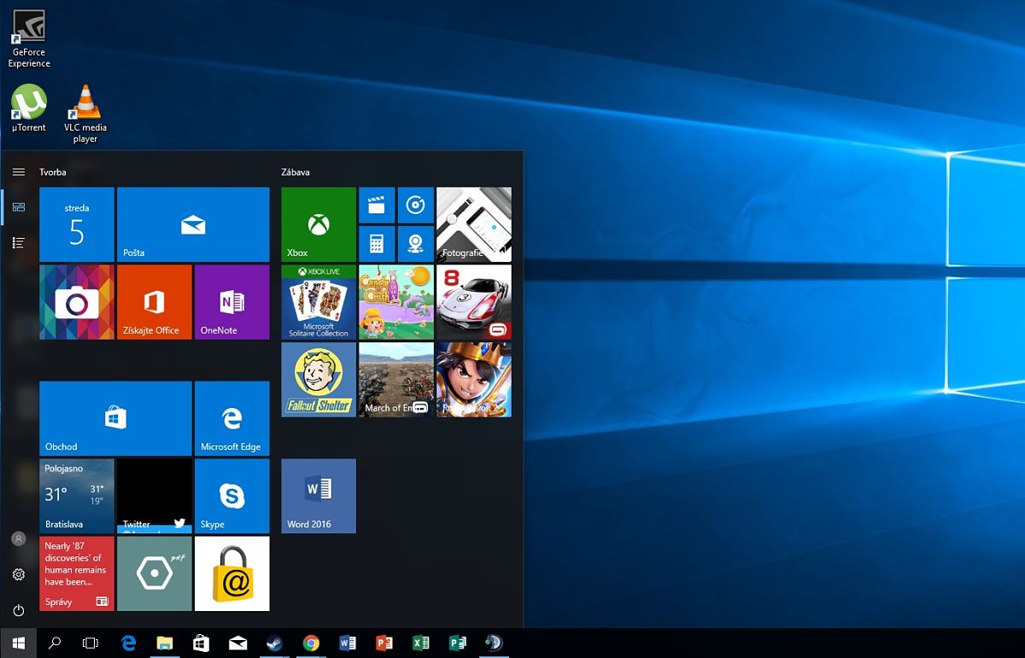
Task: Switch to all apps list view
Action: tap(19, 243)
